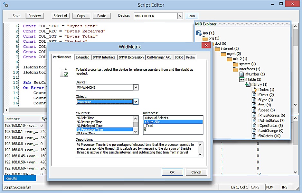Confirm with the OK button in WildMetrix
302x193 pixels.
coord(172,172)
